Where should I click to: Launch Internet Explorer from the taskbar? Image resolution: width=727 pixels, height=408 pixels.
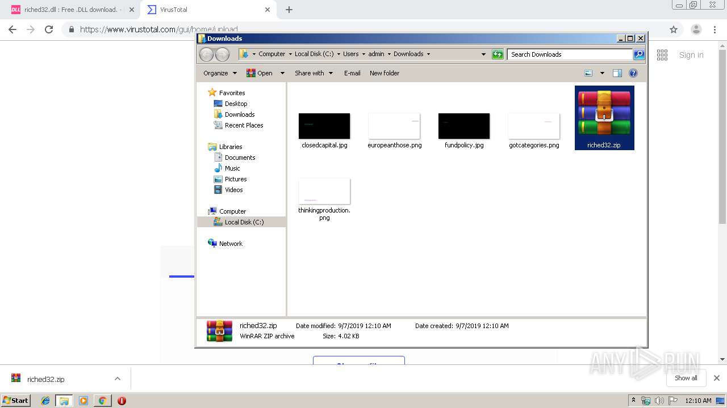46,401
